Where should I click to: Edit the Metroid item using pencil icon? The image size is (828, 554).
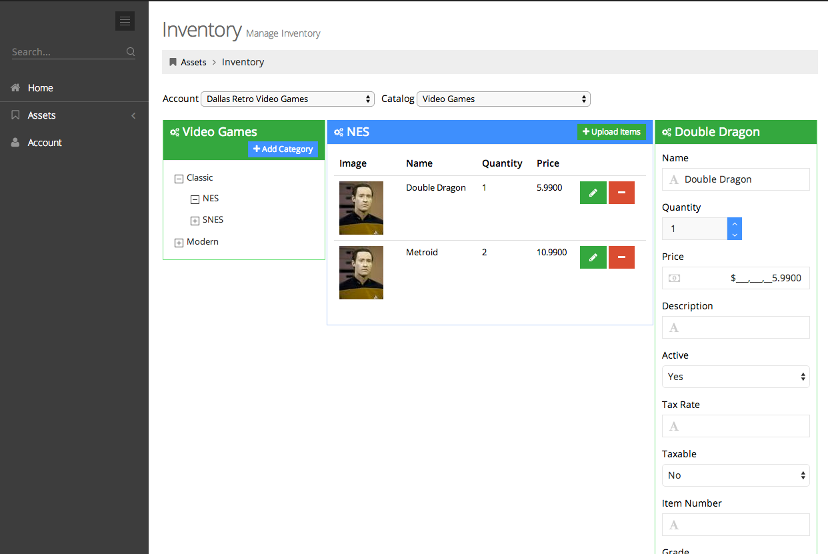click(x=593, y=257)
